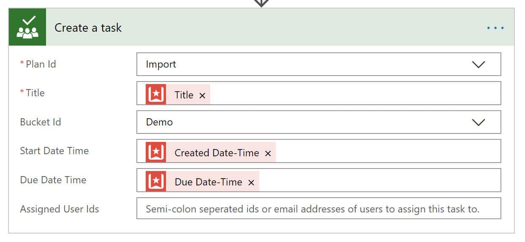Viewport: 525px width, 242px height.
Task: Select the Due Date-Time dynamic content token
Action: tap(202, 181)
